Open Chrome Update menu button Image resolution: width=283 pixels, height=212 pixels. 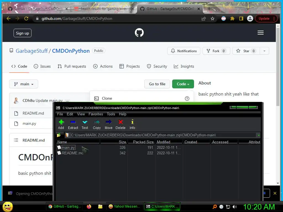pos(266,18)
